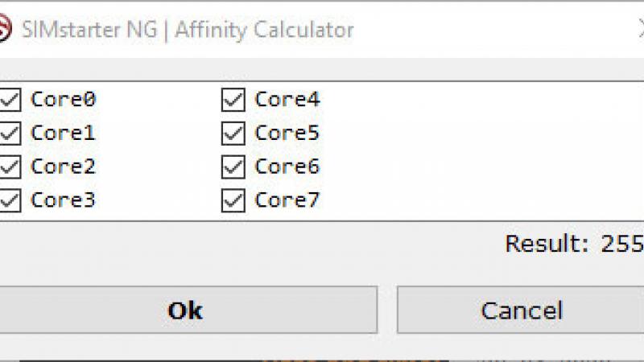
Task: Click the Core0 label text
Action: 64,100
